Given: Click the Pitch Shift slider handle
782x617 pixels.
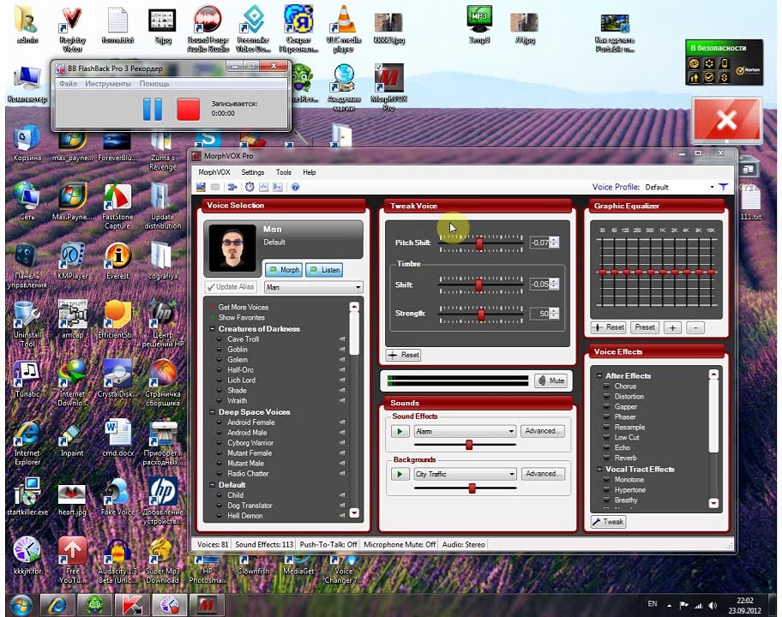Looking at the screenshot, I should [479, 243].
